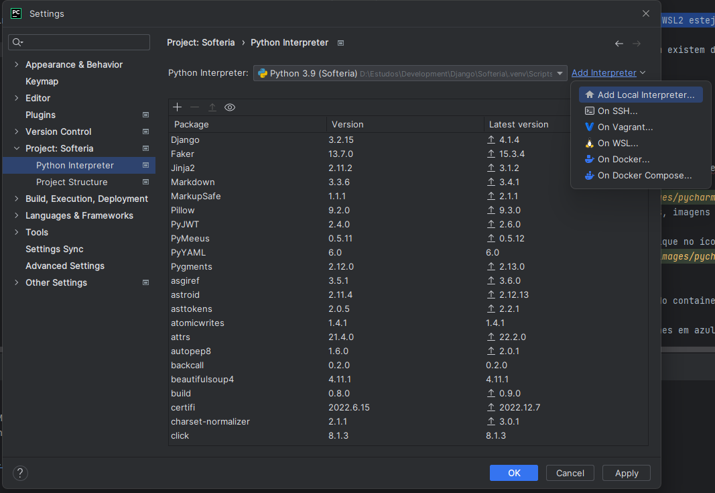The image size is (715, 493).
Task: Click the OK button
Action: point(514,473)
